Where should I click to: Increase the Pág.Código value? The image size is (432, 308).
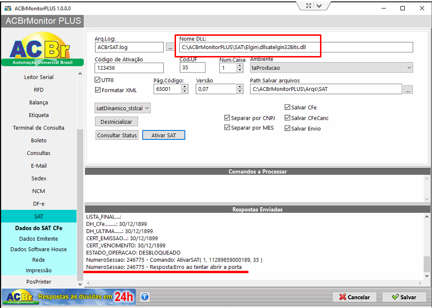point(185,87)
